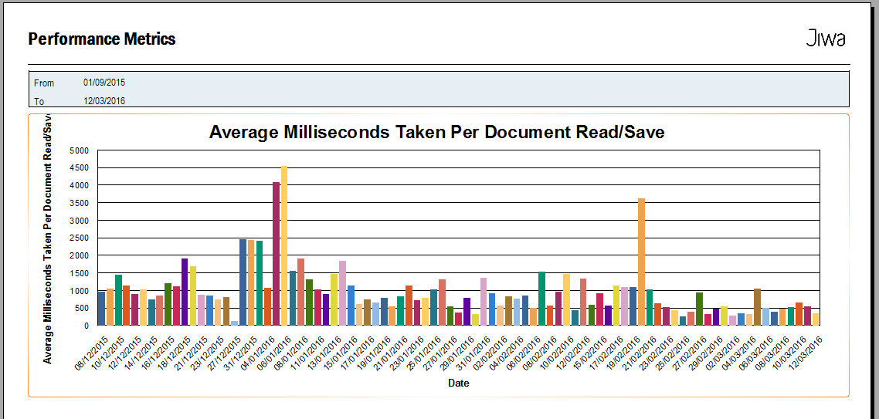
Task: Select the 'From' field label
Action: pos(44,83)
